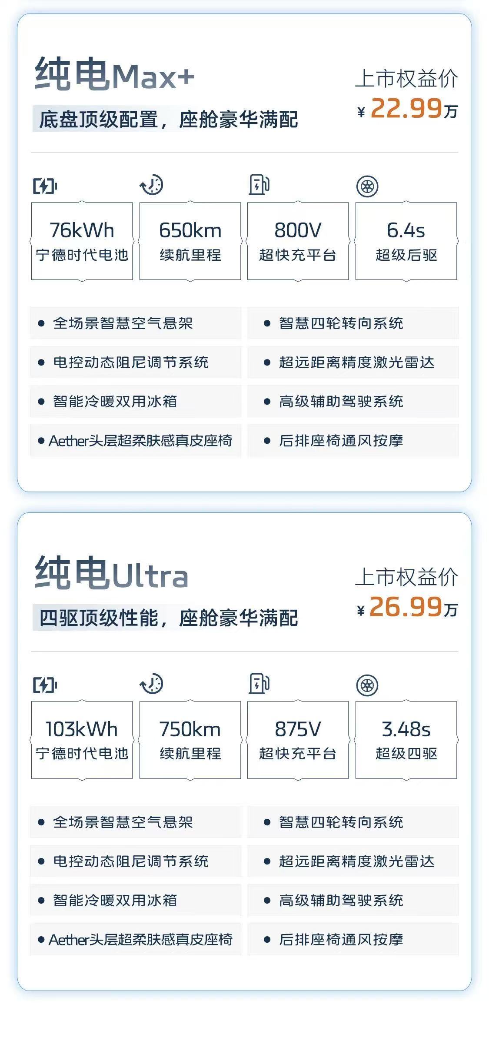This screenshot has height=1044, width=489.
Task: Click the 纯电Ultra model title
Action: point(111,574)
